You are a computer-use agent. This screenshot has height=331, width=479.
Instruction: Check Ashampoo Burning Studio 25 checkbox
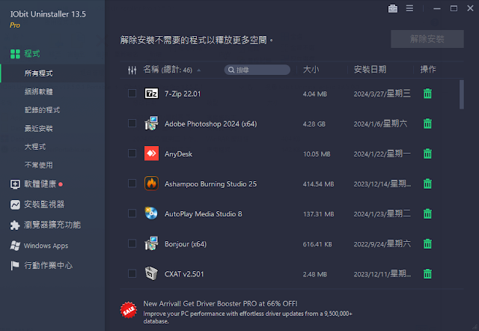point(132,183)
